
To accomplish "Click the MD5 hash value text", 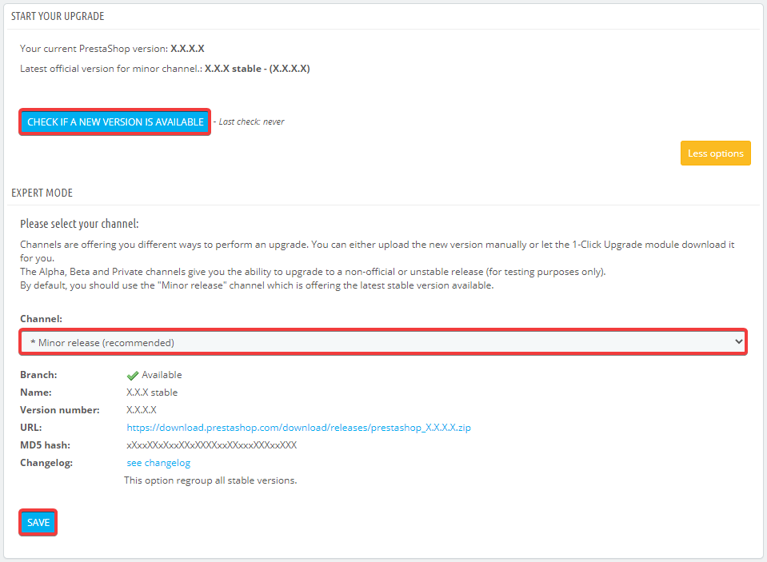I will (x=211, y=445).
